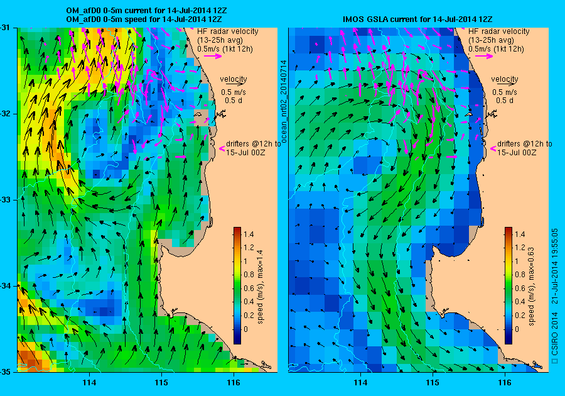Click vertical 'ocean_nrt02_20140714' label

point(284,101)
